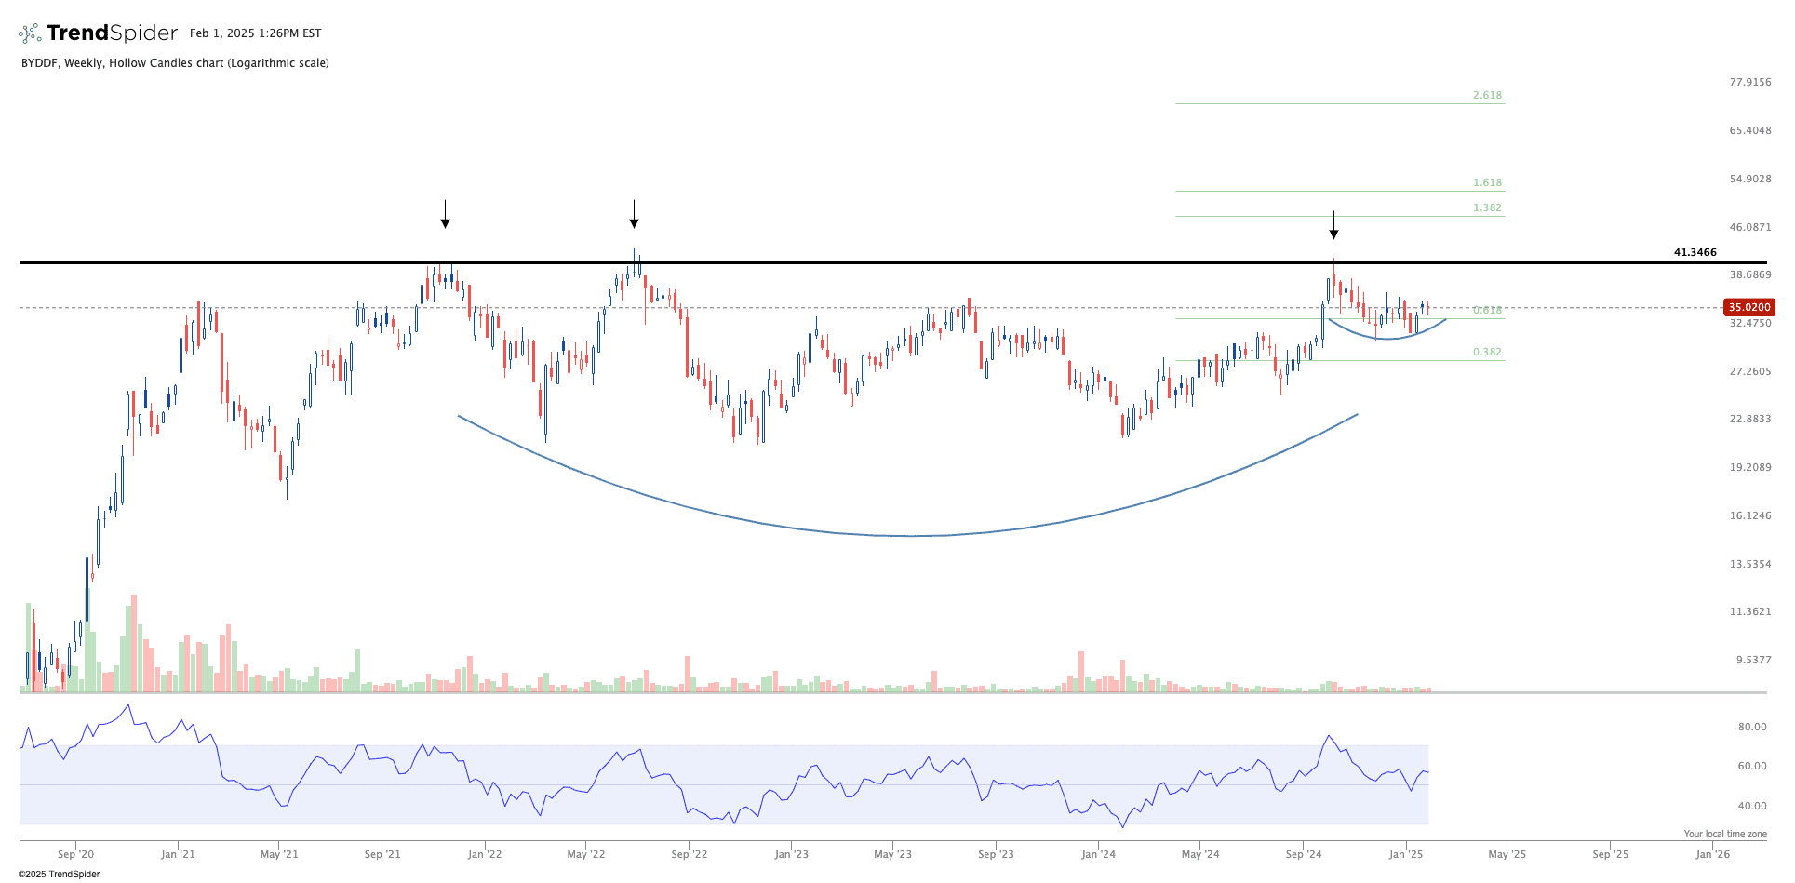
Task: Click the Jan '25 time axis label
Action: click(1406, 854)
